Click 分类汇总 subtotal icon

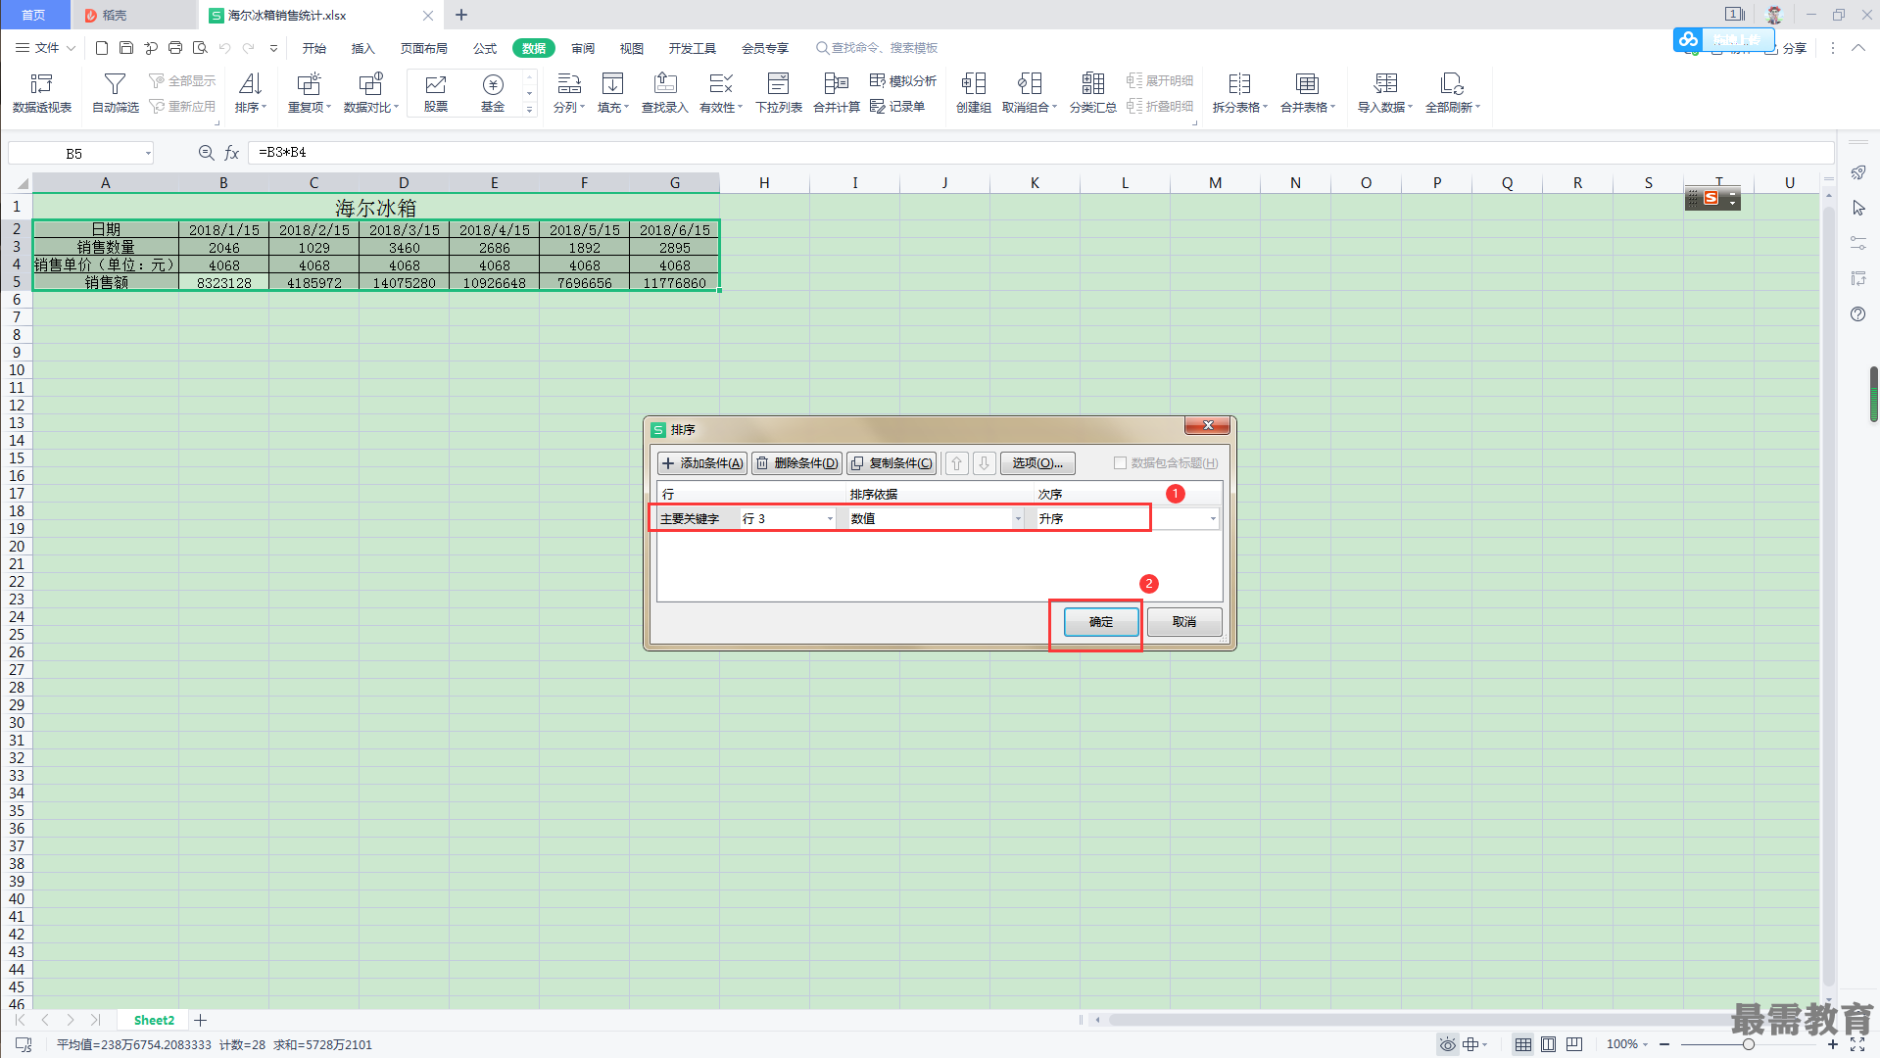coord(1093,93)
